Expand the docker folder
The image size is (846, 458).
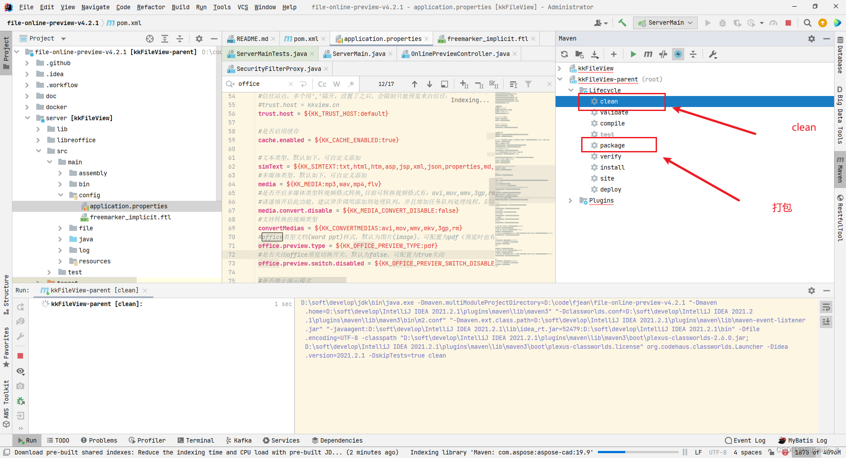coord(27,107)
